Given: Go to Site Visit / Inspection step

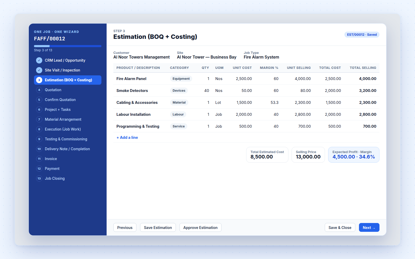Looking at the screenshot, I should [x=68, y=70].
